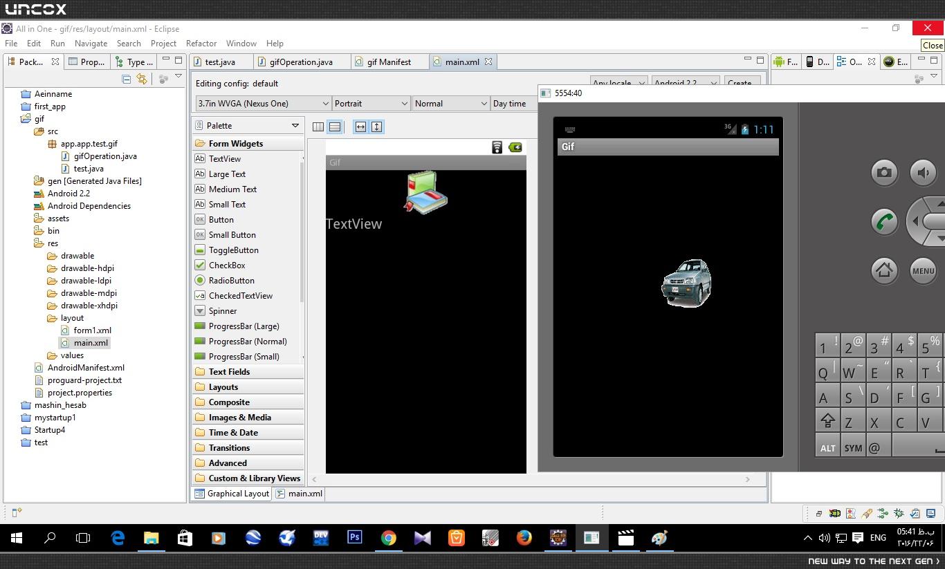Select gifOperation.java in Package Explorer tree
This screenshot has height=569, width=945.
(105, 156)
